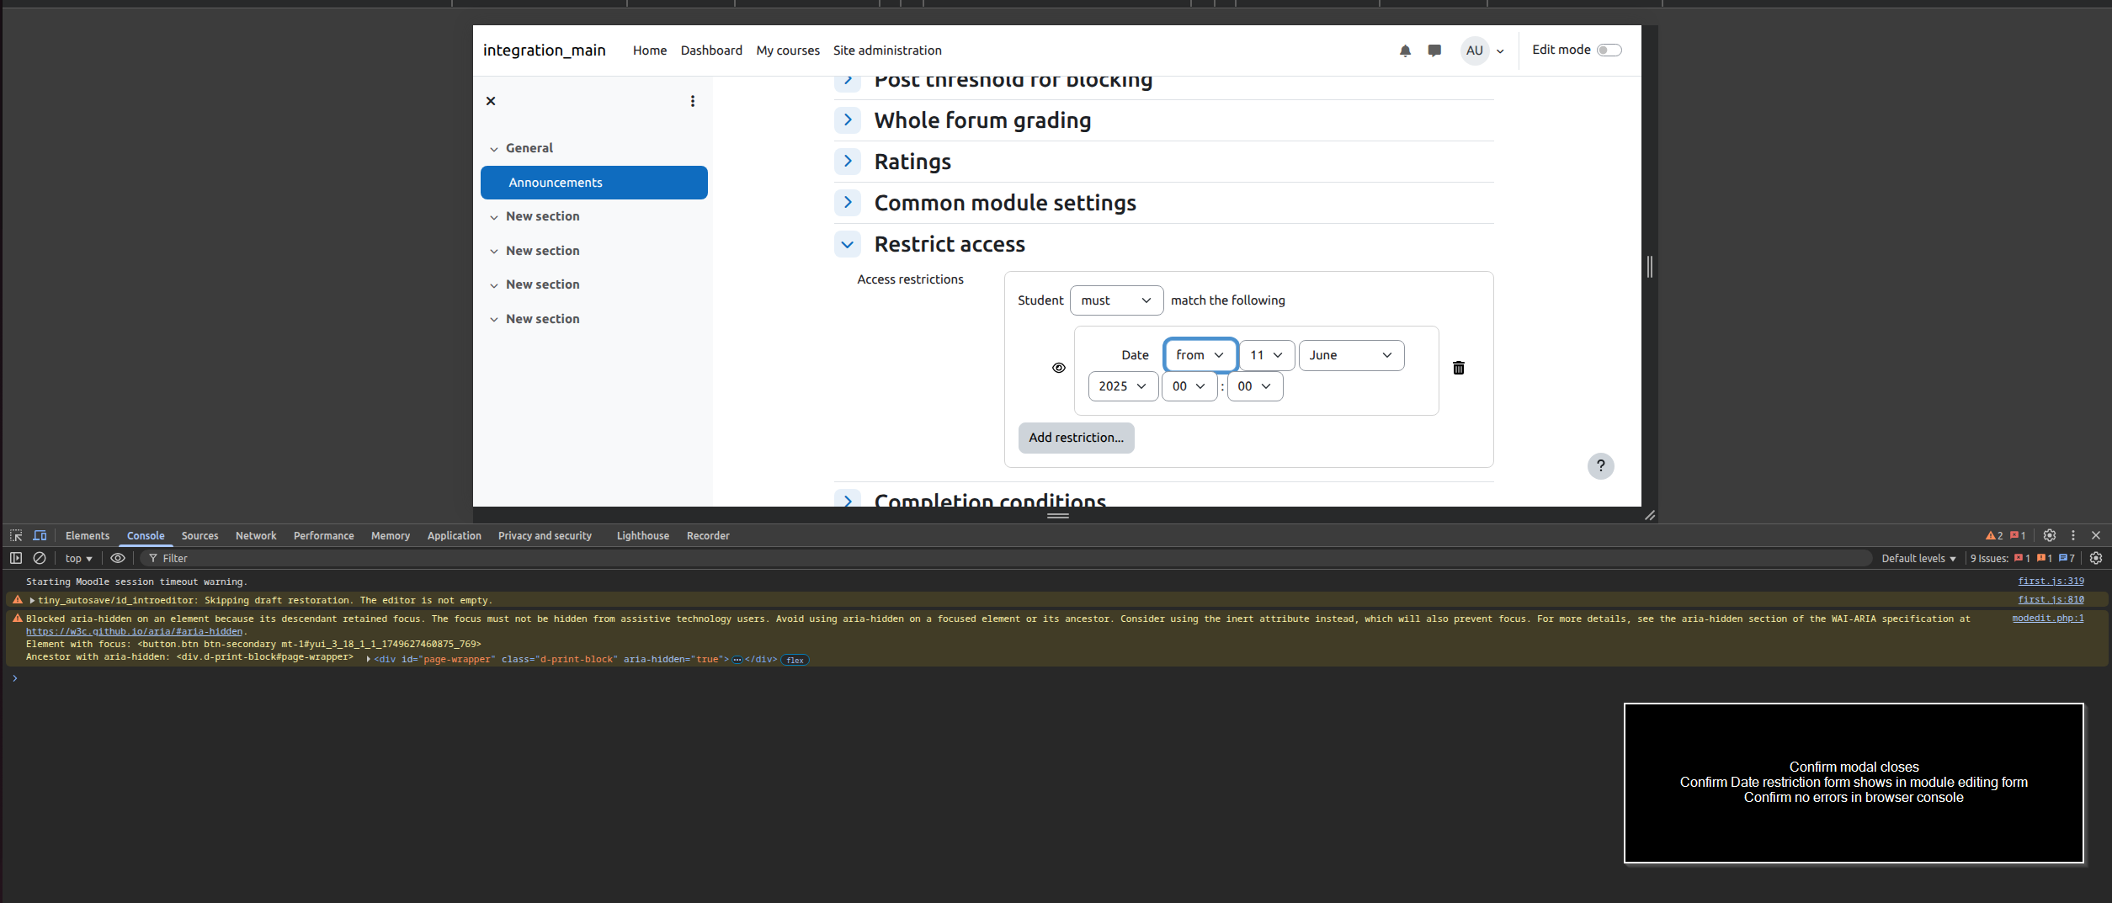
Task: Create a live expression eye icon
Action: 118,558
